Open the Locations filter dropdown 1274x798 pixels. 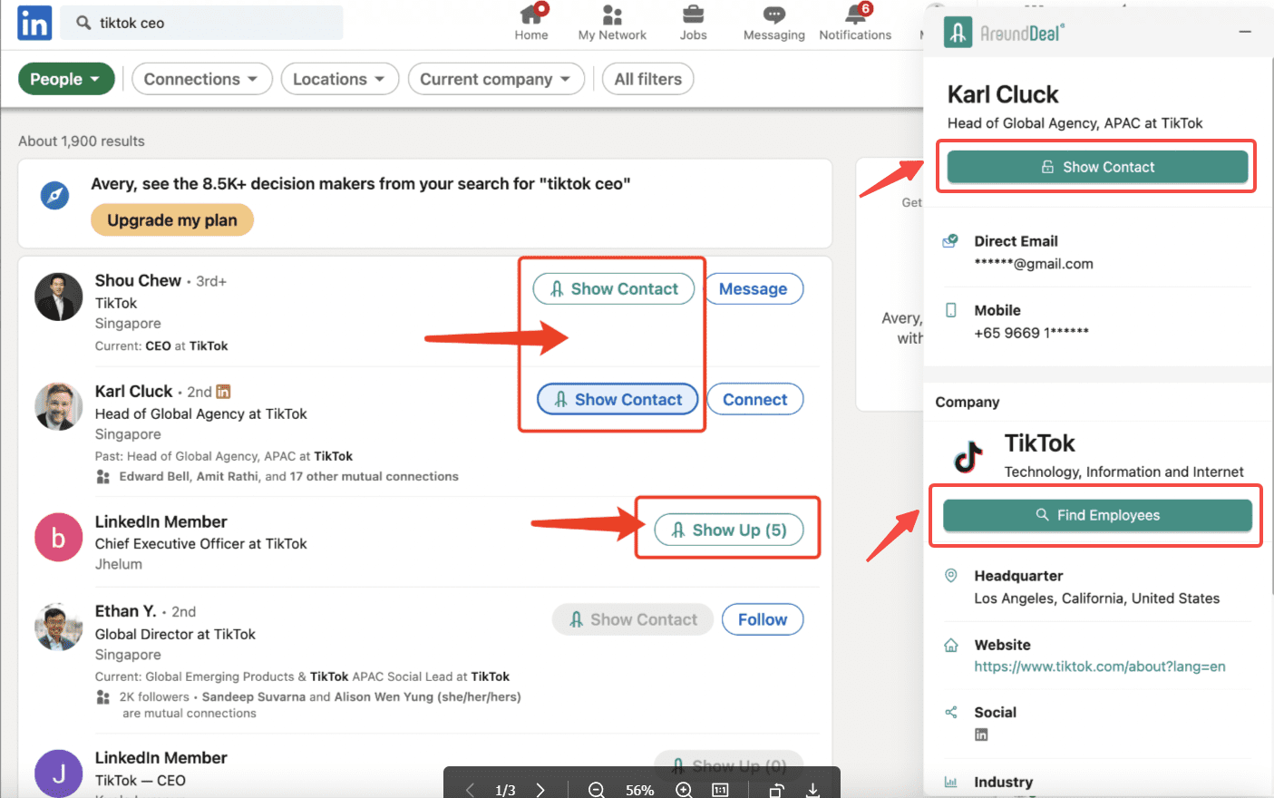pyautogui.click(x=339, y=79)
